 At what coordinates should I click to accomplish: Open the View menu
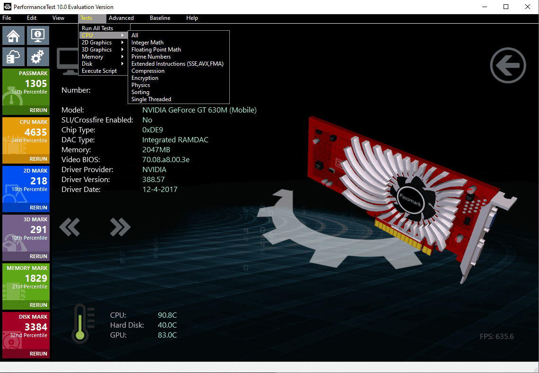point(58,18)
